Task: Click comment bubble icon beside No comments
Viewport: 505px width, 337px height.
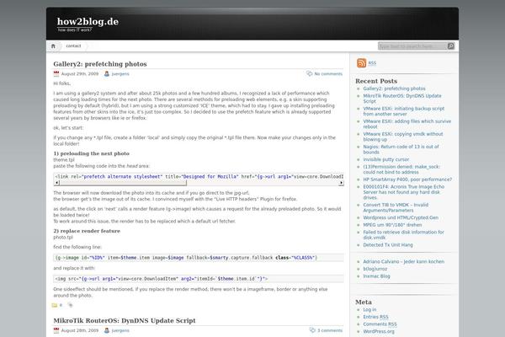Action: pos(309,74)
